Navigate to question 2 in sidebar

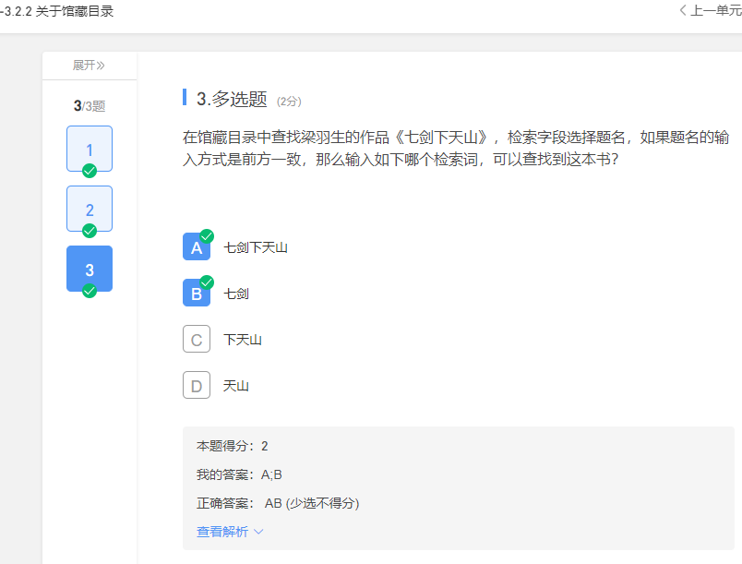click(x=90, y=209)
